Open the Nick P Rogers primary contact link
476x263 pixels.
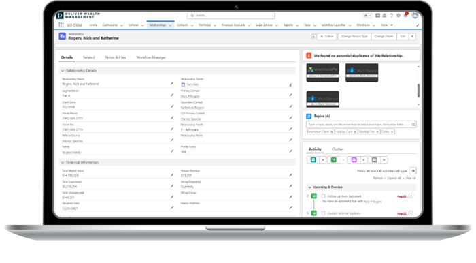point(190,96)
